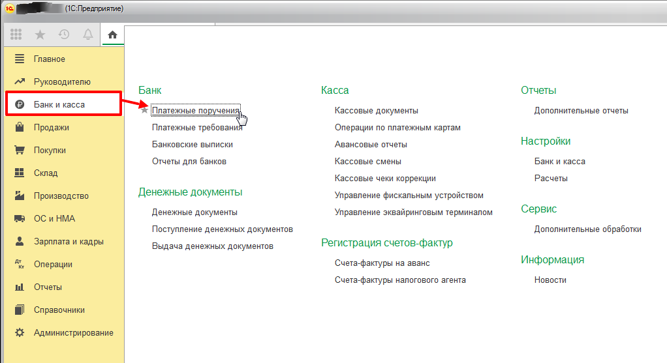Image resolution: width=667 pixels, height=363 pixels.
Task: Open Выдача денежных документов
Action: coord(213,246)
